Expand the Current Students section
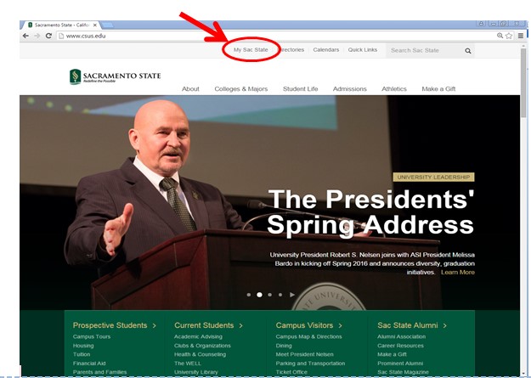 [208, 325]
